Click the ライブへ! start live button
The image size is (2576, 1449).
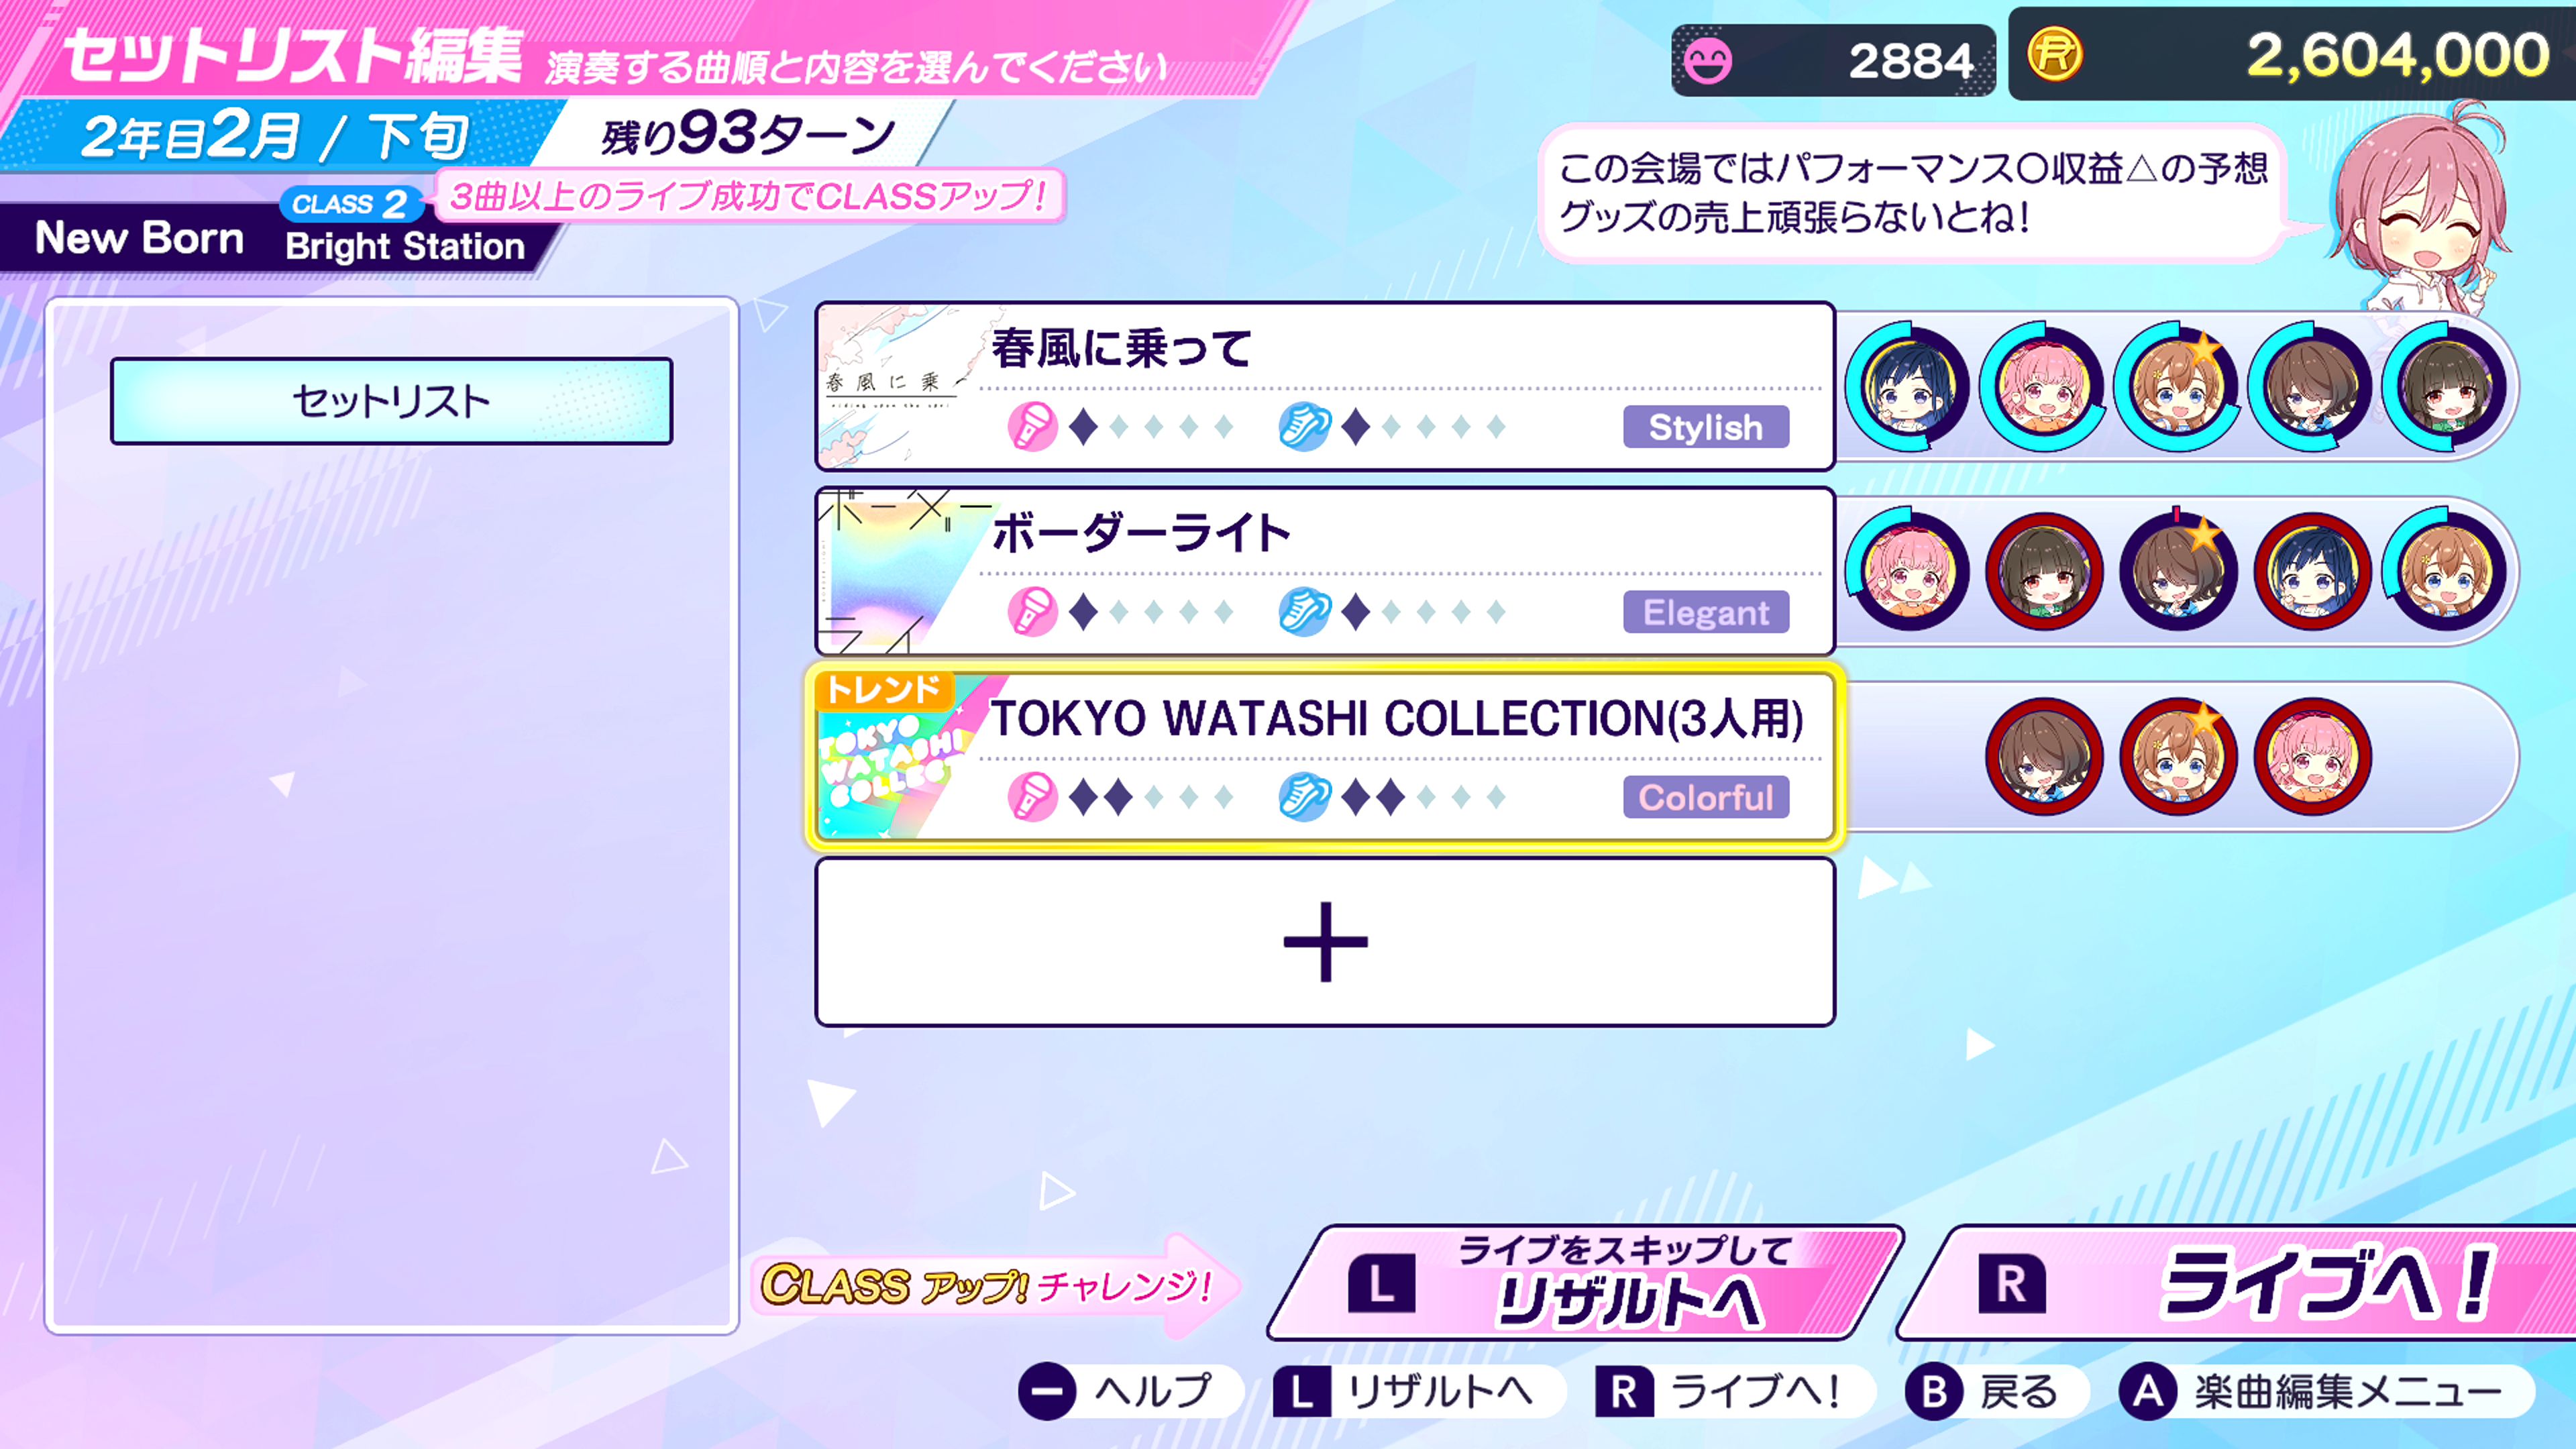tap(2240, 1283)
